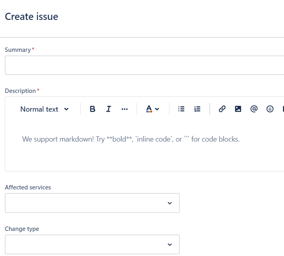Click the Description field label
This screenshot has height=256, width=284.
(x=20, y=91)
